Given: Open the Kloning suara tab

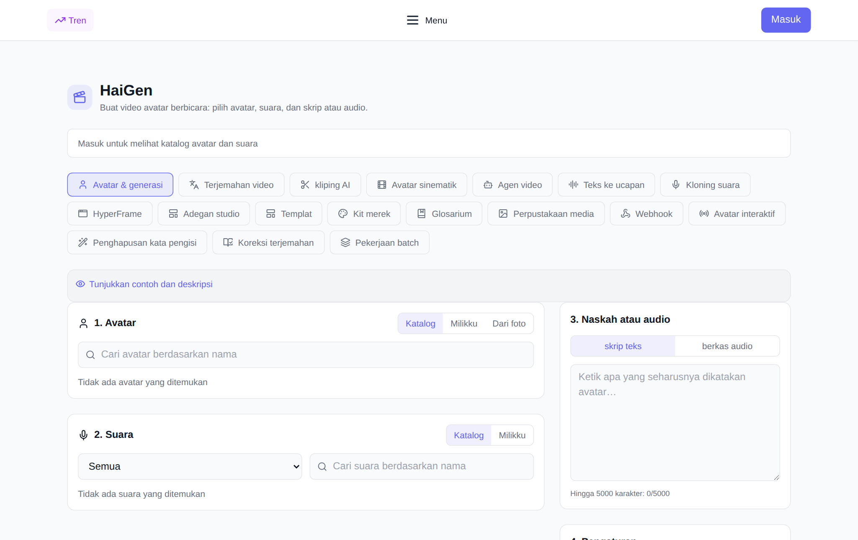Looking at the screenshot, I should pos(705,185).
